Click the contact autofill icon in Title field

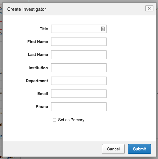coord(103,29)
